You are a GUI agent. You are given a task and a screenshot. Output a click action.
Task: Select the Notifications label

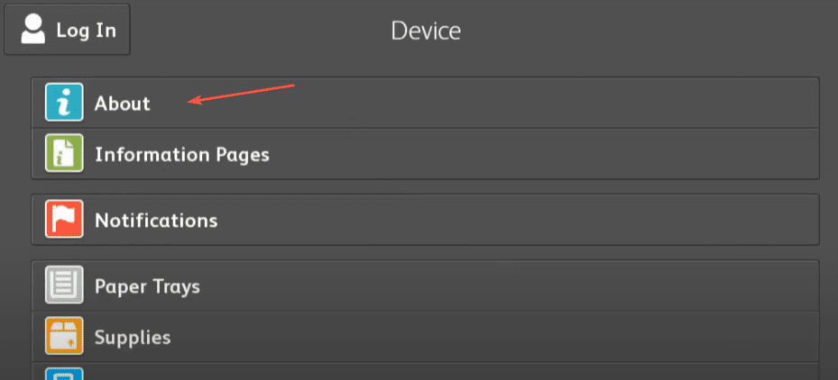tap(156, 220)
